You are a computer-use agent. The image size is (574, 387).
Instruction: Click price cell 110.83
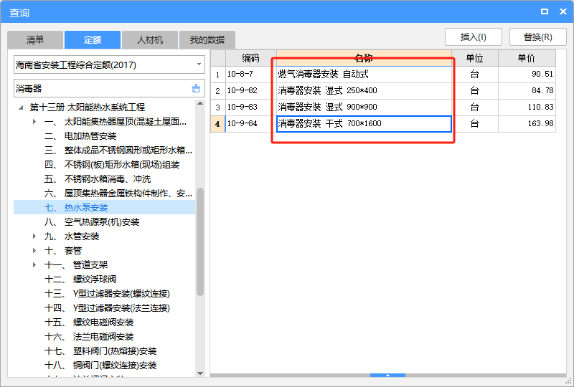(527, 107)
